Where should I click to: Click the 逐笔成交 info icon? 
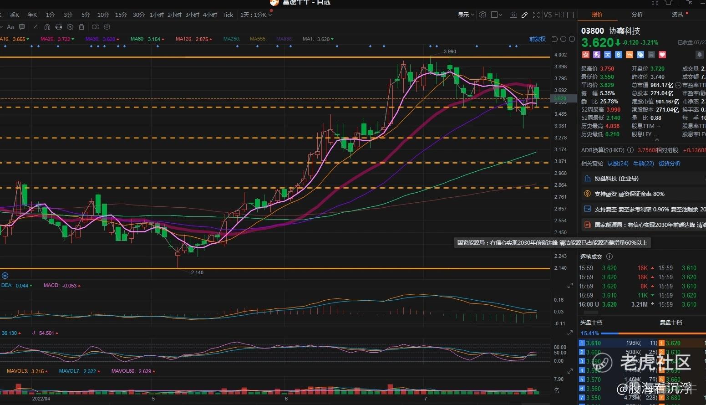pos(609,257)
